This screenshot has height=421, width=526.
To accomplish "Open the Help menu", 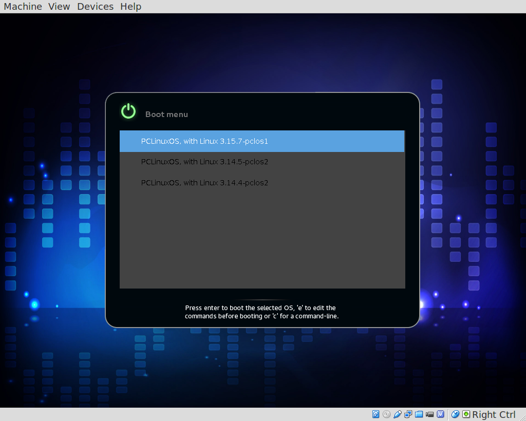I will pos(130,7).
